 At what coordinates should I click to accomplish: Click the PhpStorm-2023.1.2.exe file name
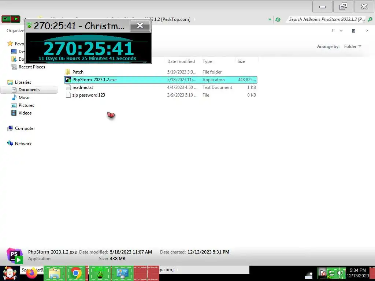[94, 80]
